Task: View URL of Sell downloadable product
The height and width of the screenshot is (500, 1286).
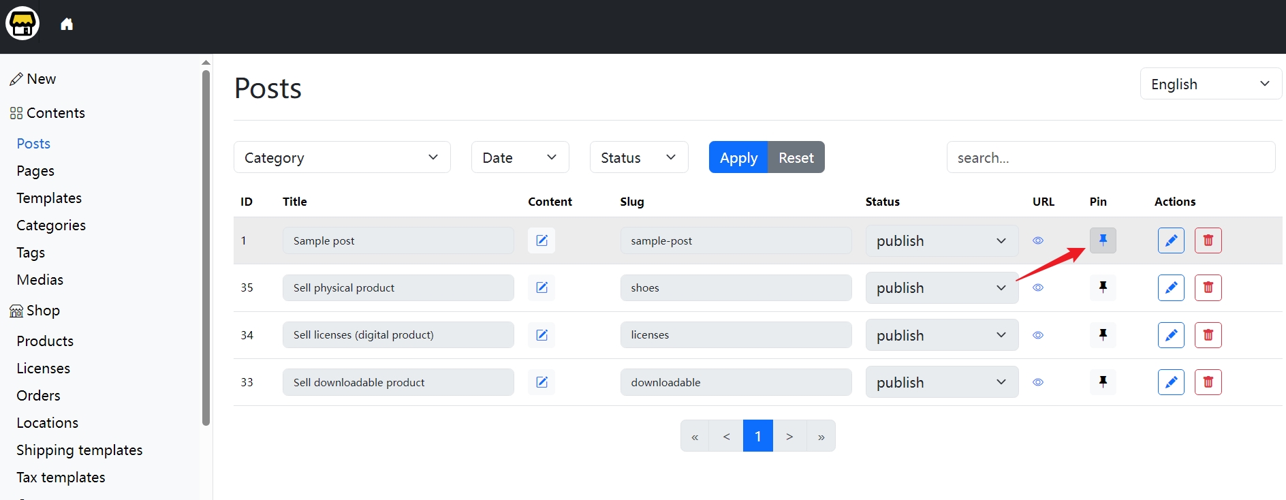Action: 1038,382
